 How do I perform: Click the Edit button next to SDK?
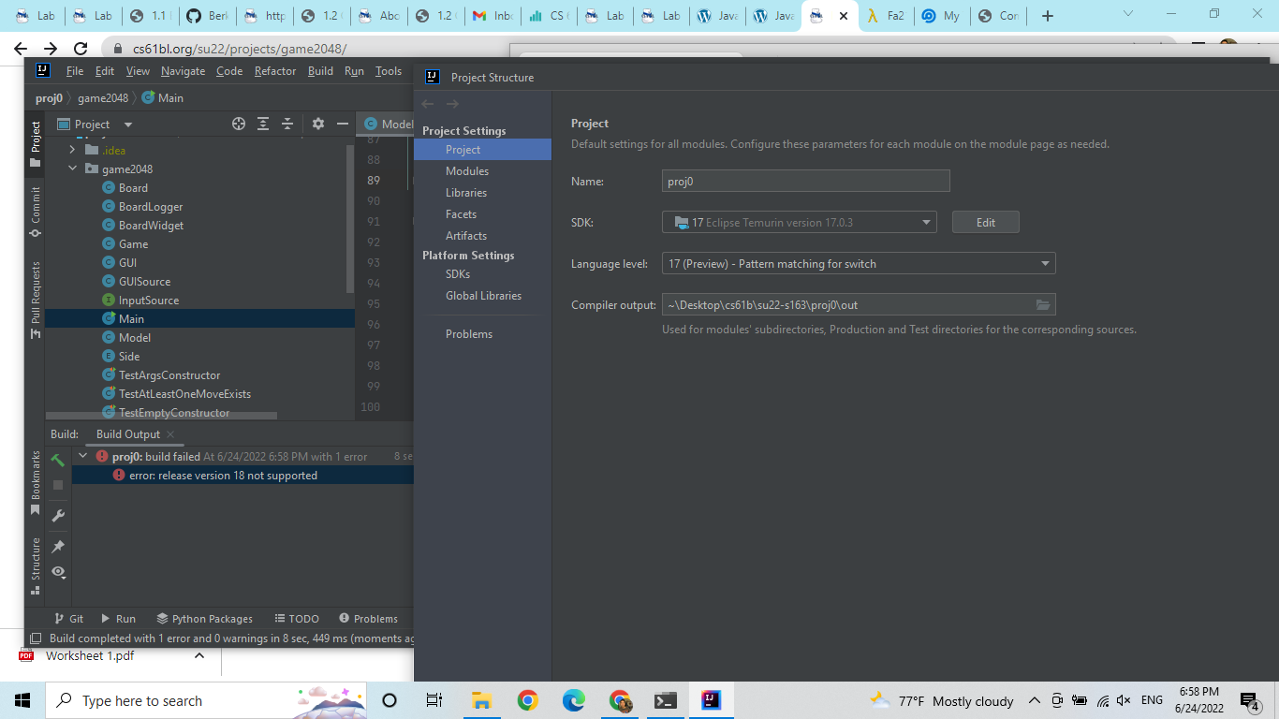pyautogui.click(x=985, y=222)
